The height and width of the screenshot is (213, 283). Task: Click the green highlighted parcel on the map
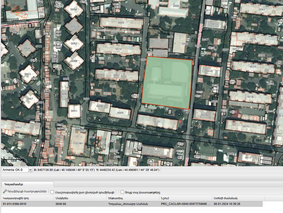point(167,82)
